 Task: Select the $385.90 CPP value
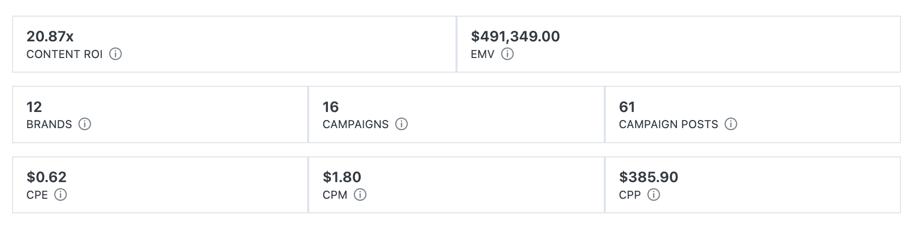tap(649, 177)
